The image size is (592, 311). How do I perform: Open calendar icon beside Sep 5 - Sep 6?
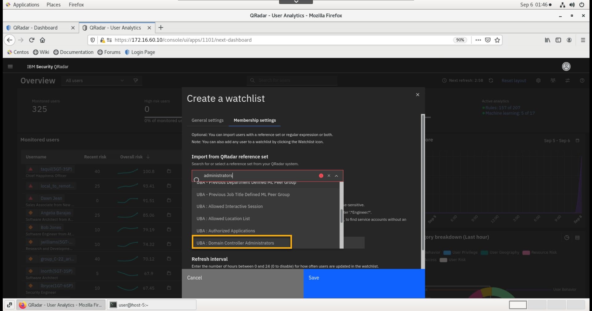pyautogui.click(x=578, y=141)
